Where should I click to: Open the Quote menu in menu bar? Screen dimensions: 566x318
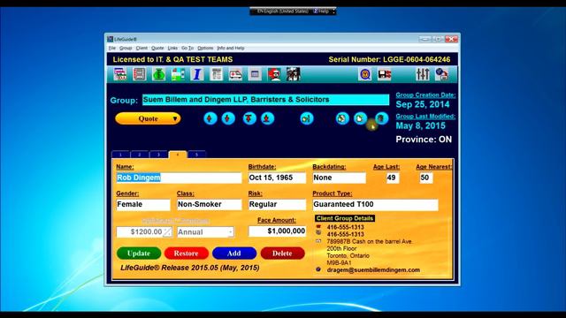coord(157,48)
